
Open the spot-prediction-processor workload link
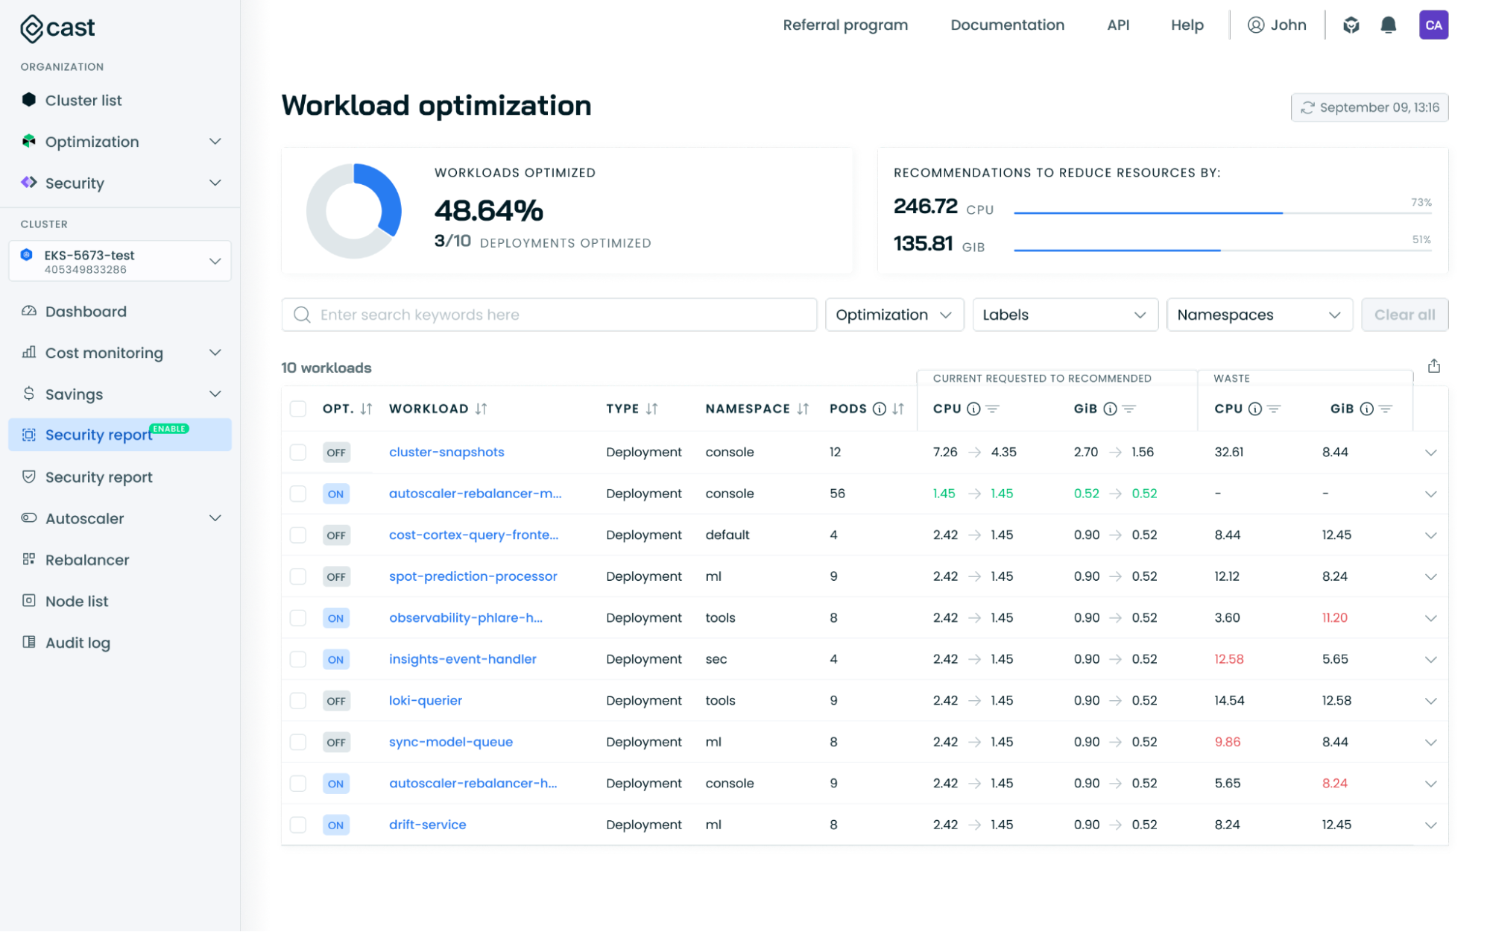click(x=473, y=576)
